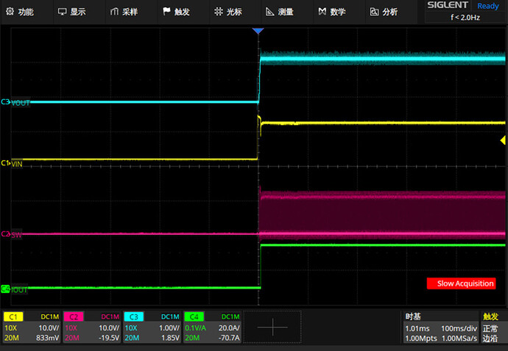The width and height of the screenshot is (508, 351).
Task: Click the SIGLENT logo
Action: coord(448,5)
